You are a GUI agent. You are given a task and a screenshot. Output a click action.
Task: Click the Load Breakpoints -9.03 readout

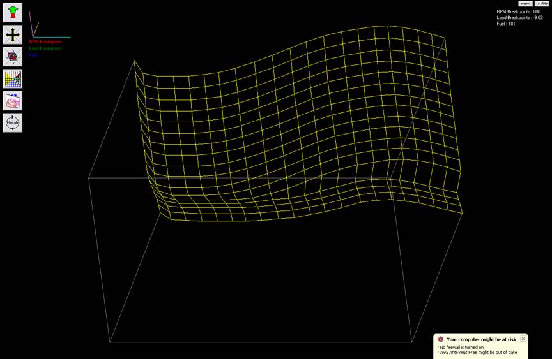tap(519, 18)
